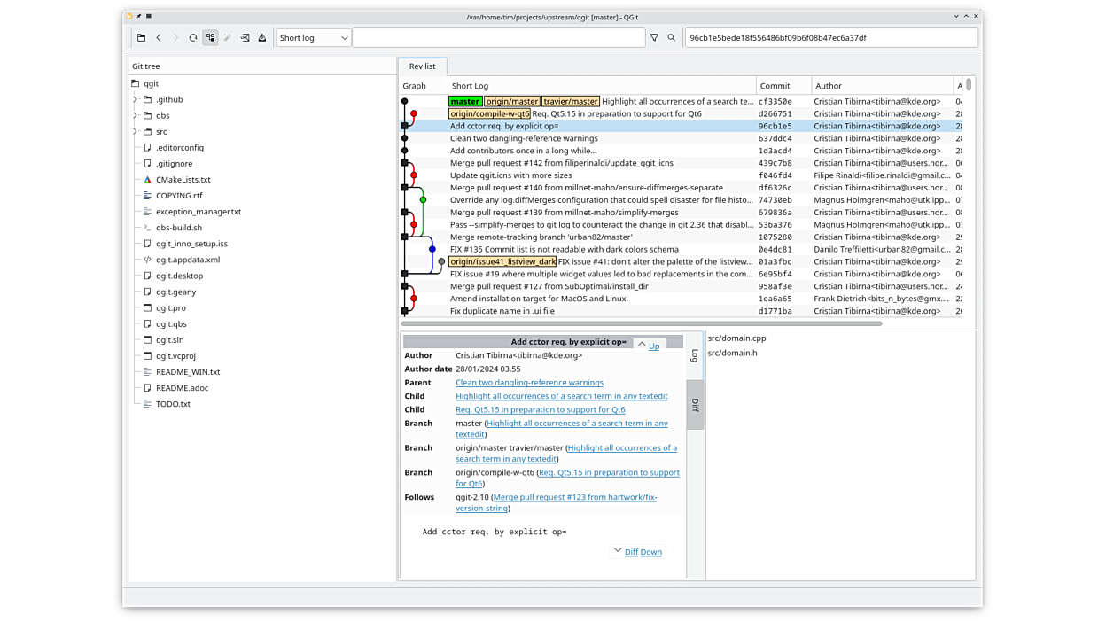Click the SHA input field
The image size is (1106, 622).
point(830,38)
